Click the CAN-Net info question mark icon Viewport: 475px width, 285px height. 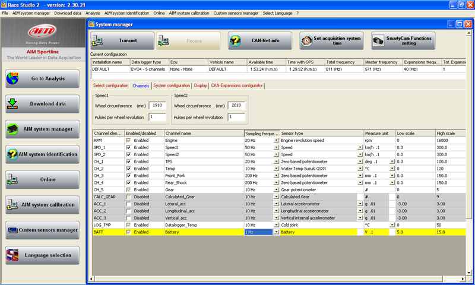pyautogui.click(x=235, y=40)
